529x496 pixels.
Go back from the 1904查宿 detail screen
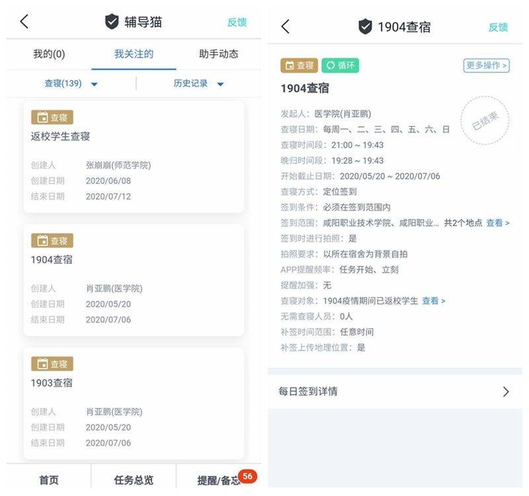(286, 26)
